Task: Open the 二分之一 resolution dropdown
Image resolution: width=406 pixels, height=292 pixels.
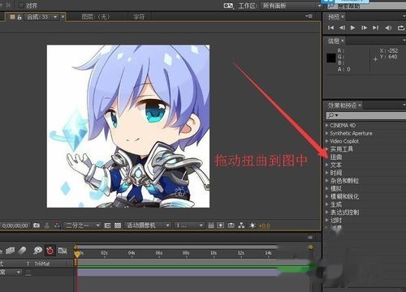Action: 82,225
